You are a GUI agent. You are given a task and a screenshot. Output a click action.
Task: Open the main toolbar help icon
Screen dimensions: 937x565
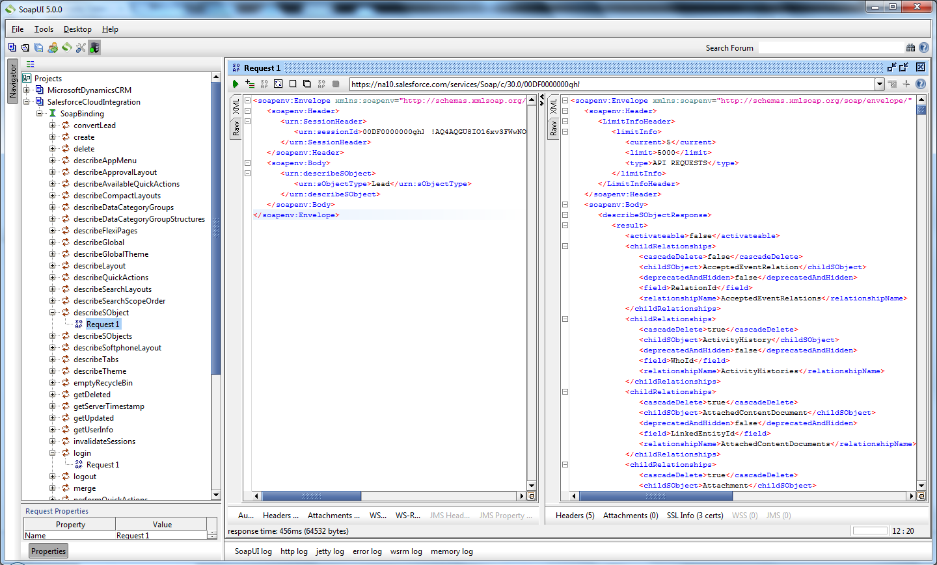click(923, 47)
